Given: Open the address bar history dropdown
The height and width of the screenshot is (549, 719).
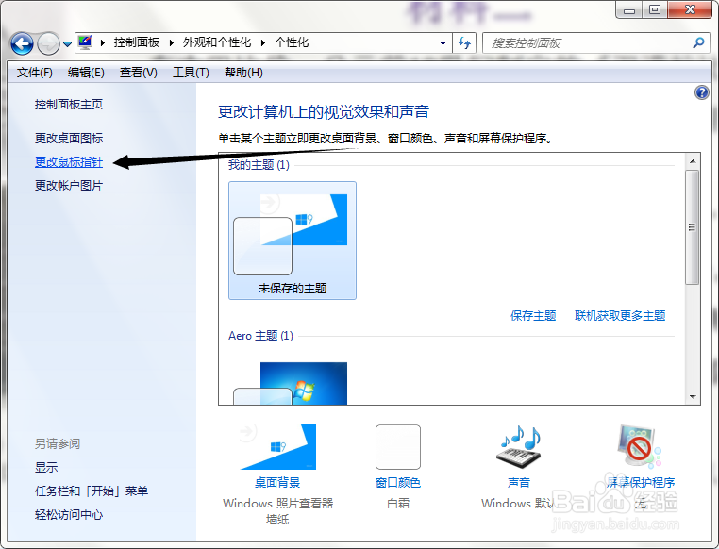Looking at the screenshot, I should 443,43.
